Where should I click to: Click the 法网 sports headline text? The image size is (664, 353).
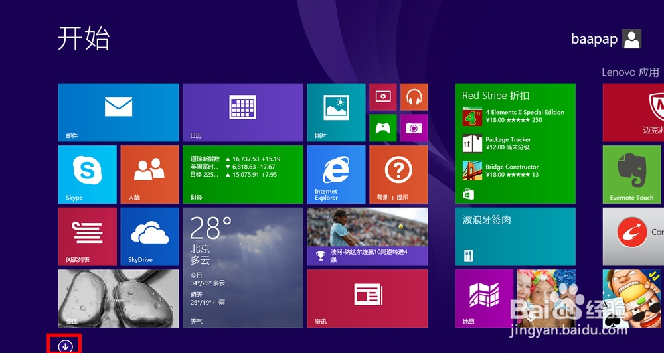[x=369, y=255]
